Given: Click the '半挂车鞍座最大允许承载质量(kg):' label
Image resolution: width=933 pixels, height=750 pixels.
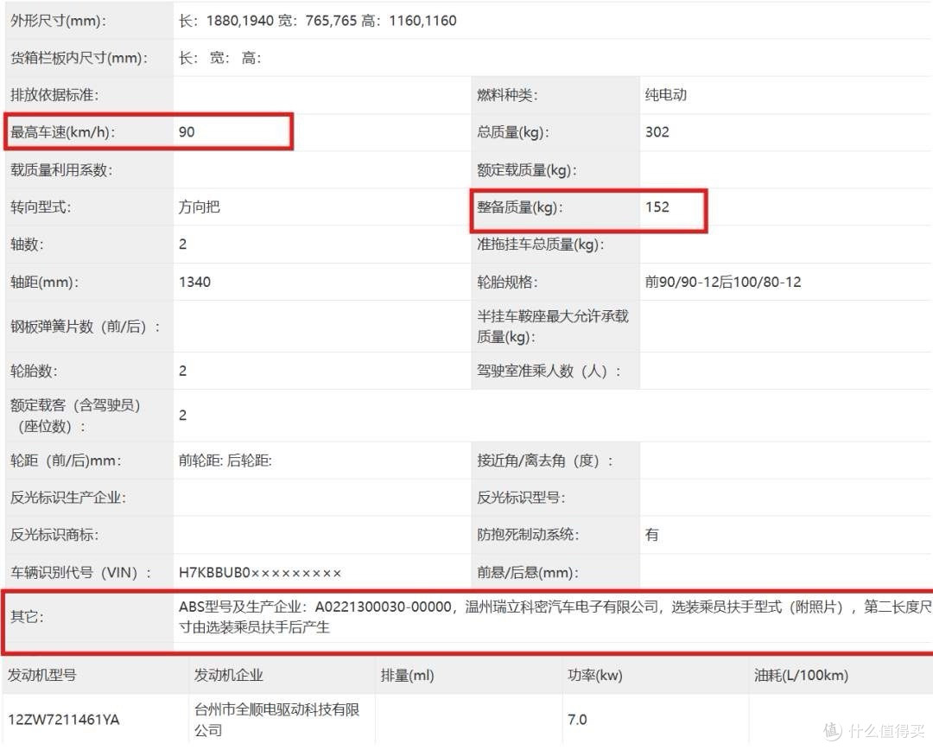Looking at the screenshot, I should pos(553,327).
